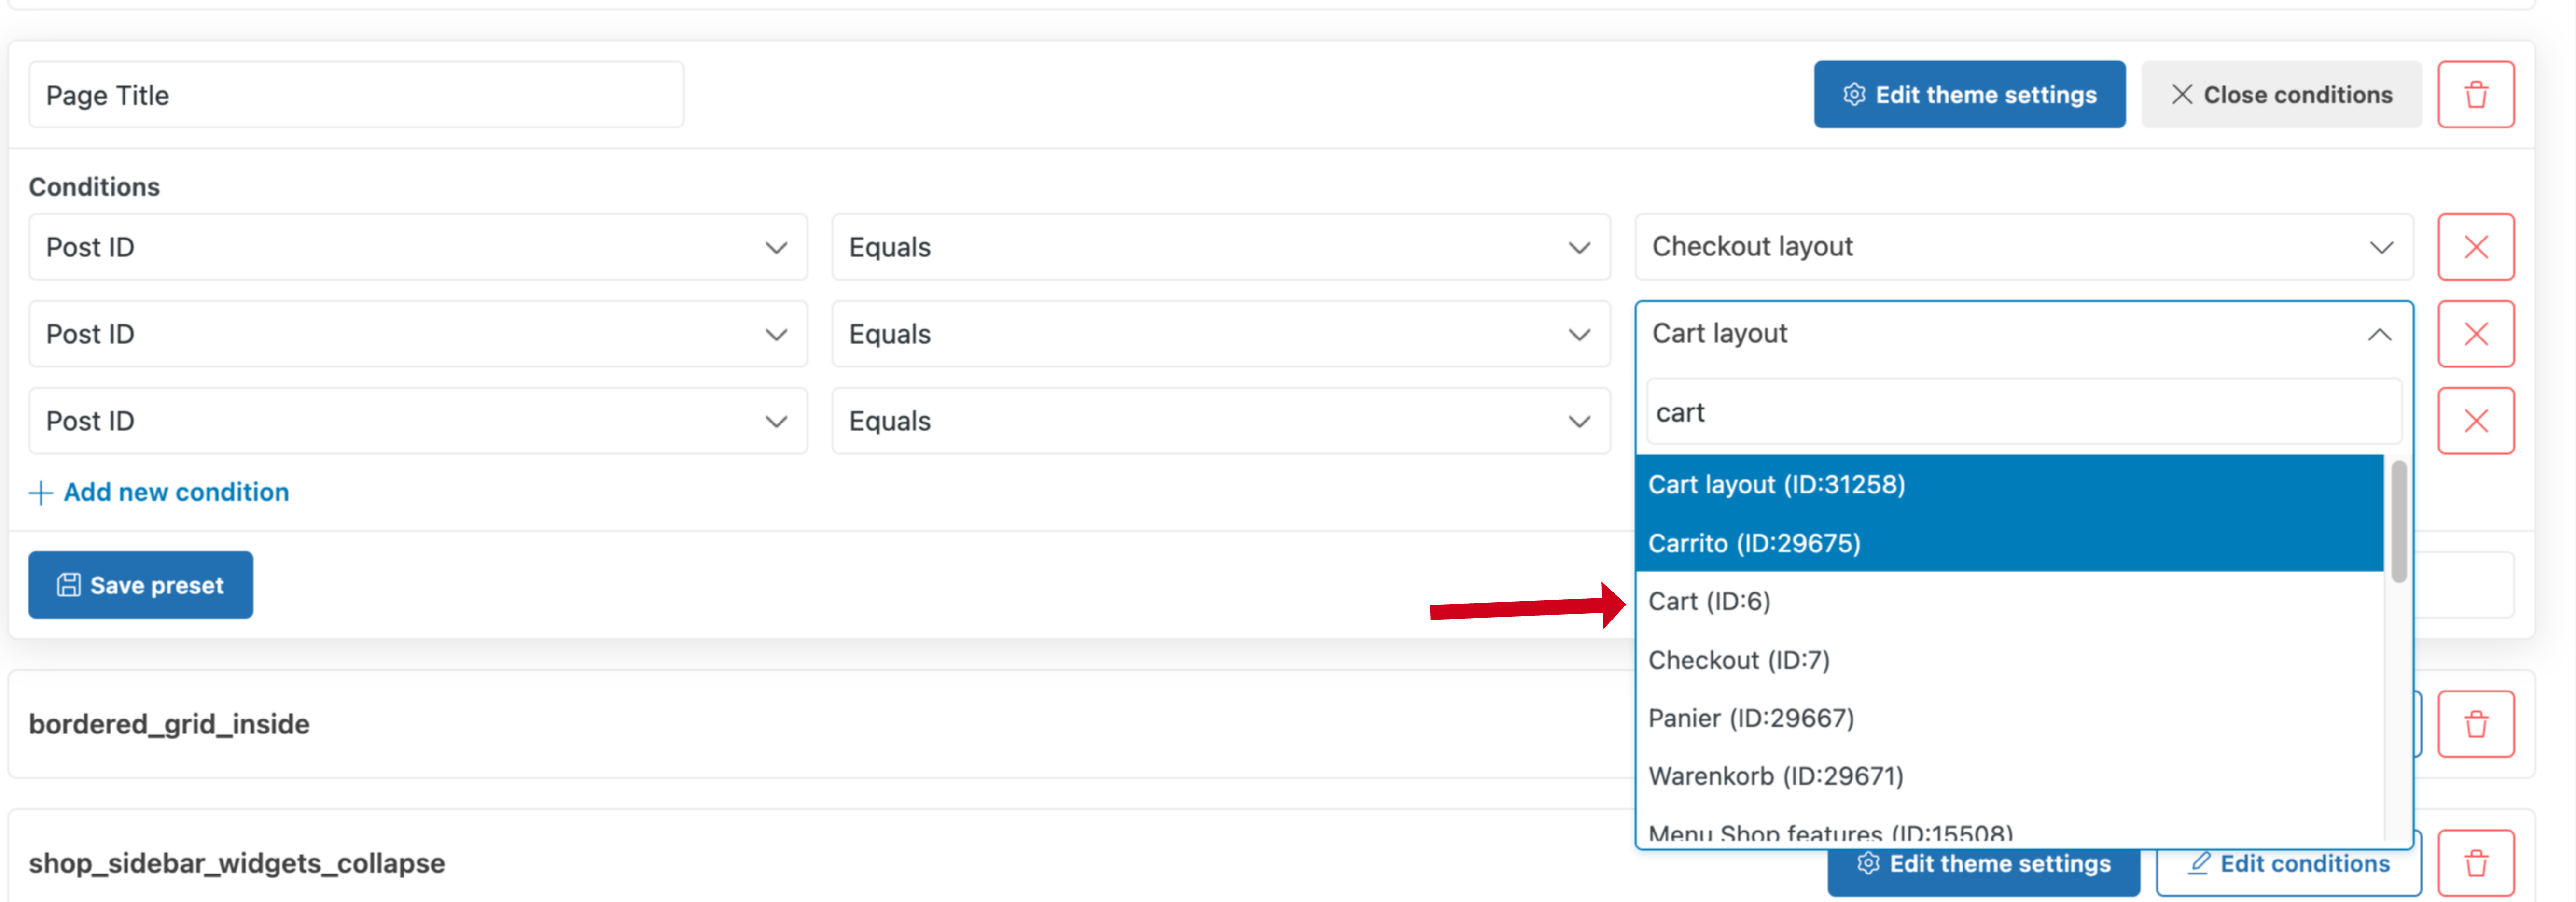
Task: Delete the bordered_grid_inside preset
Action: (x=2475, y=724)
